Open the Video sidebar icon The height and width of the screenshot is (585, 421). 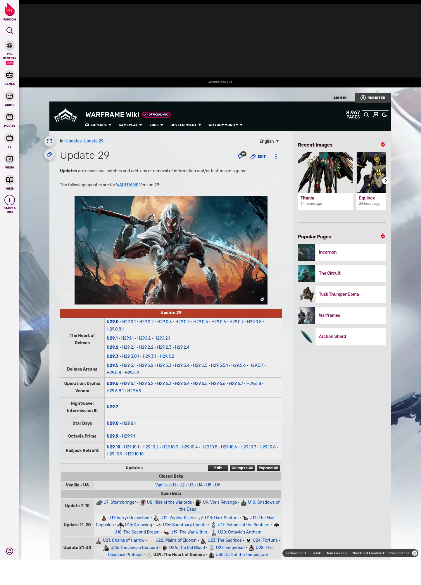(10, 159)
